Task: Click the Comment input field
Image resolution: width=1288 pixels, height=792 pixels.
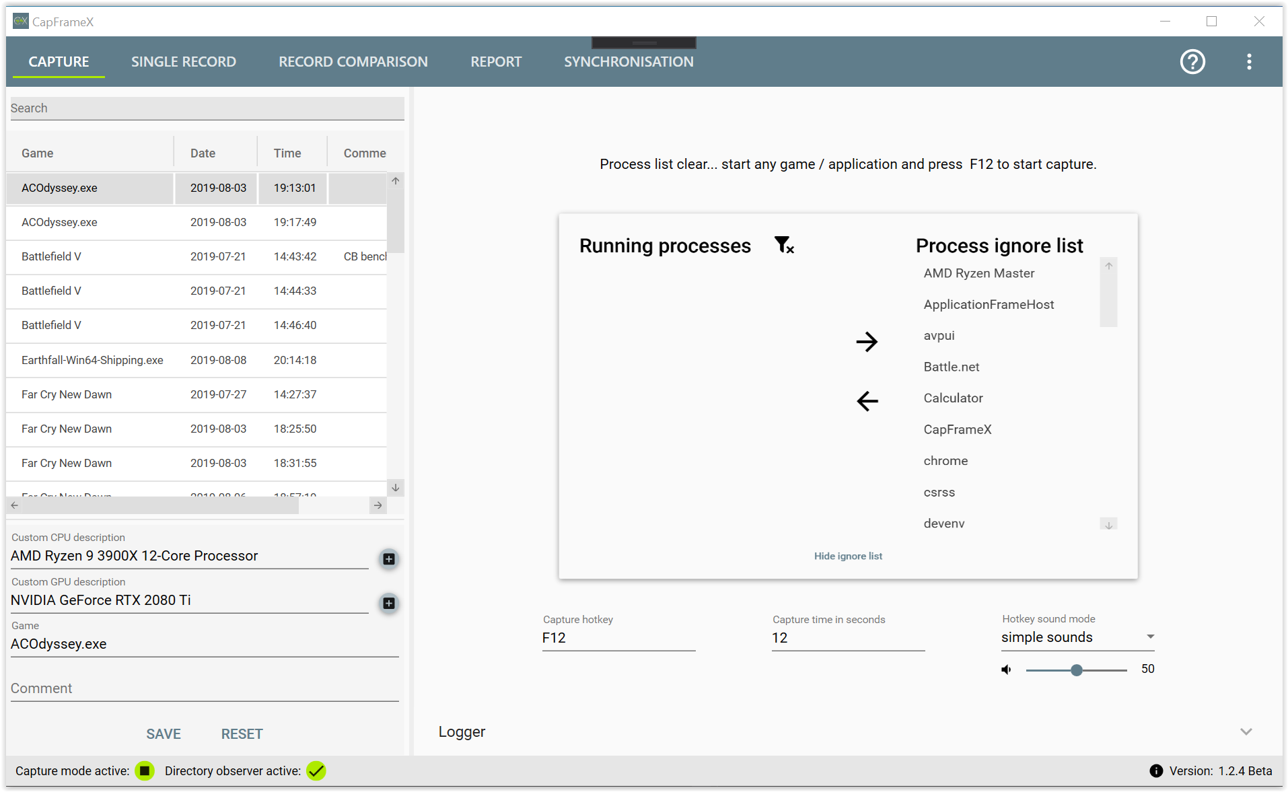Action: (205, 688)
